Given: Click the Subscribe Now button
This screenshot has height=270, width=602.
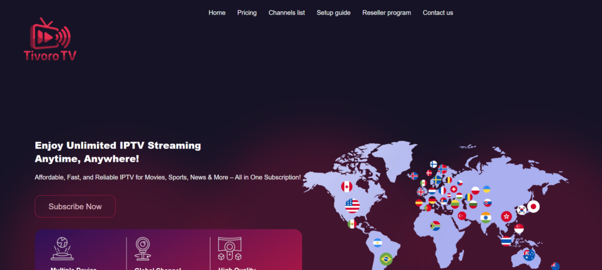Looking at the screenshot, I should click(75, 206).
